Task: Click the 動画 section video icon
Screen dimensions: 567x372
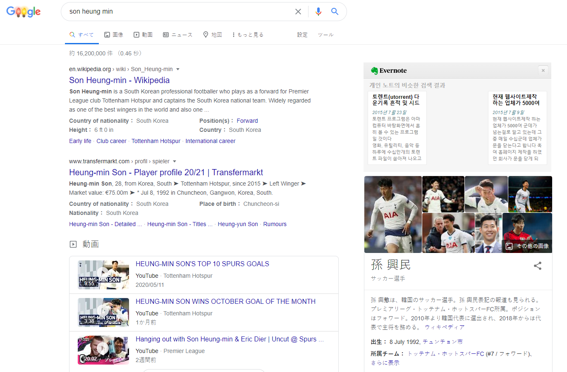Action: (x=73, y=244)
